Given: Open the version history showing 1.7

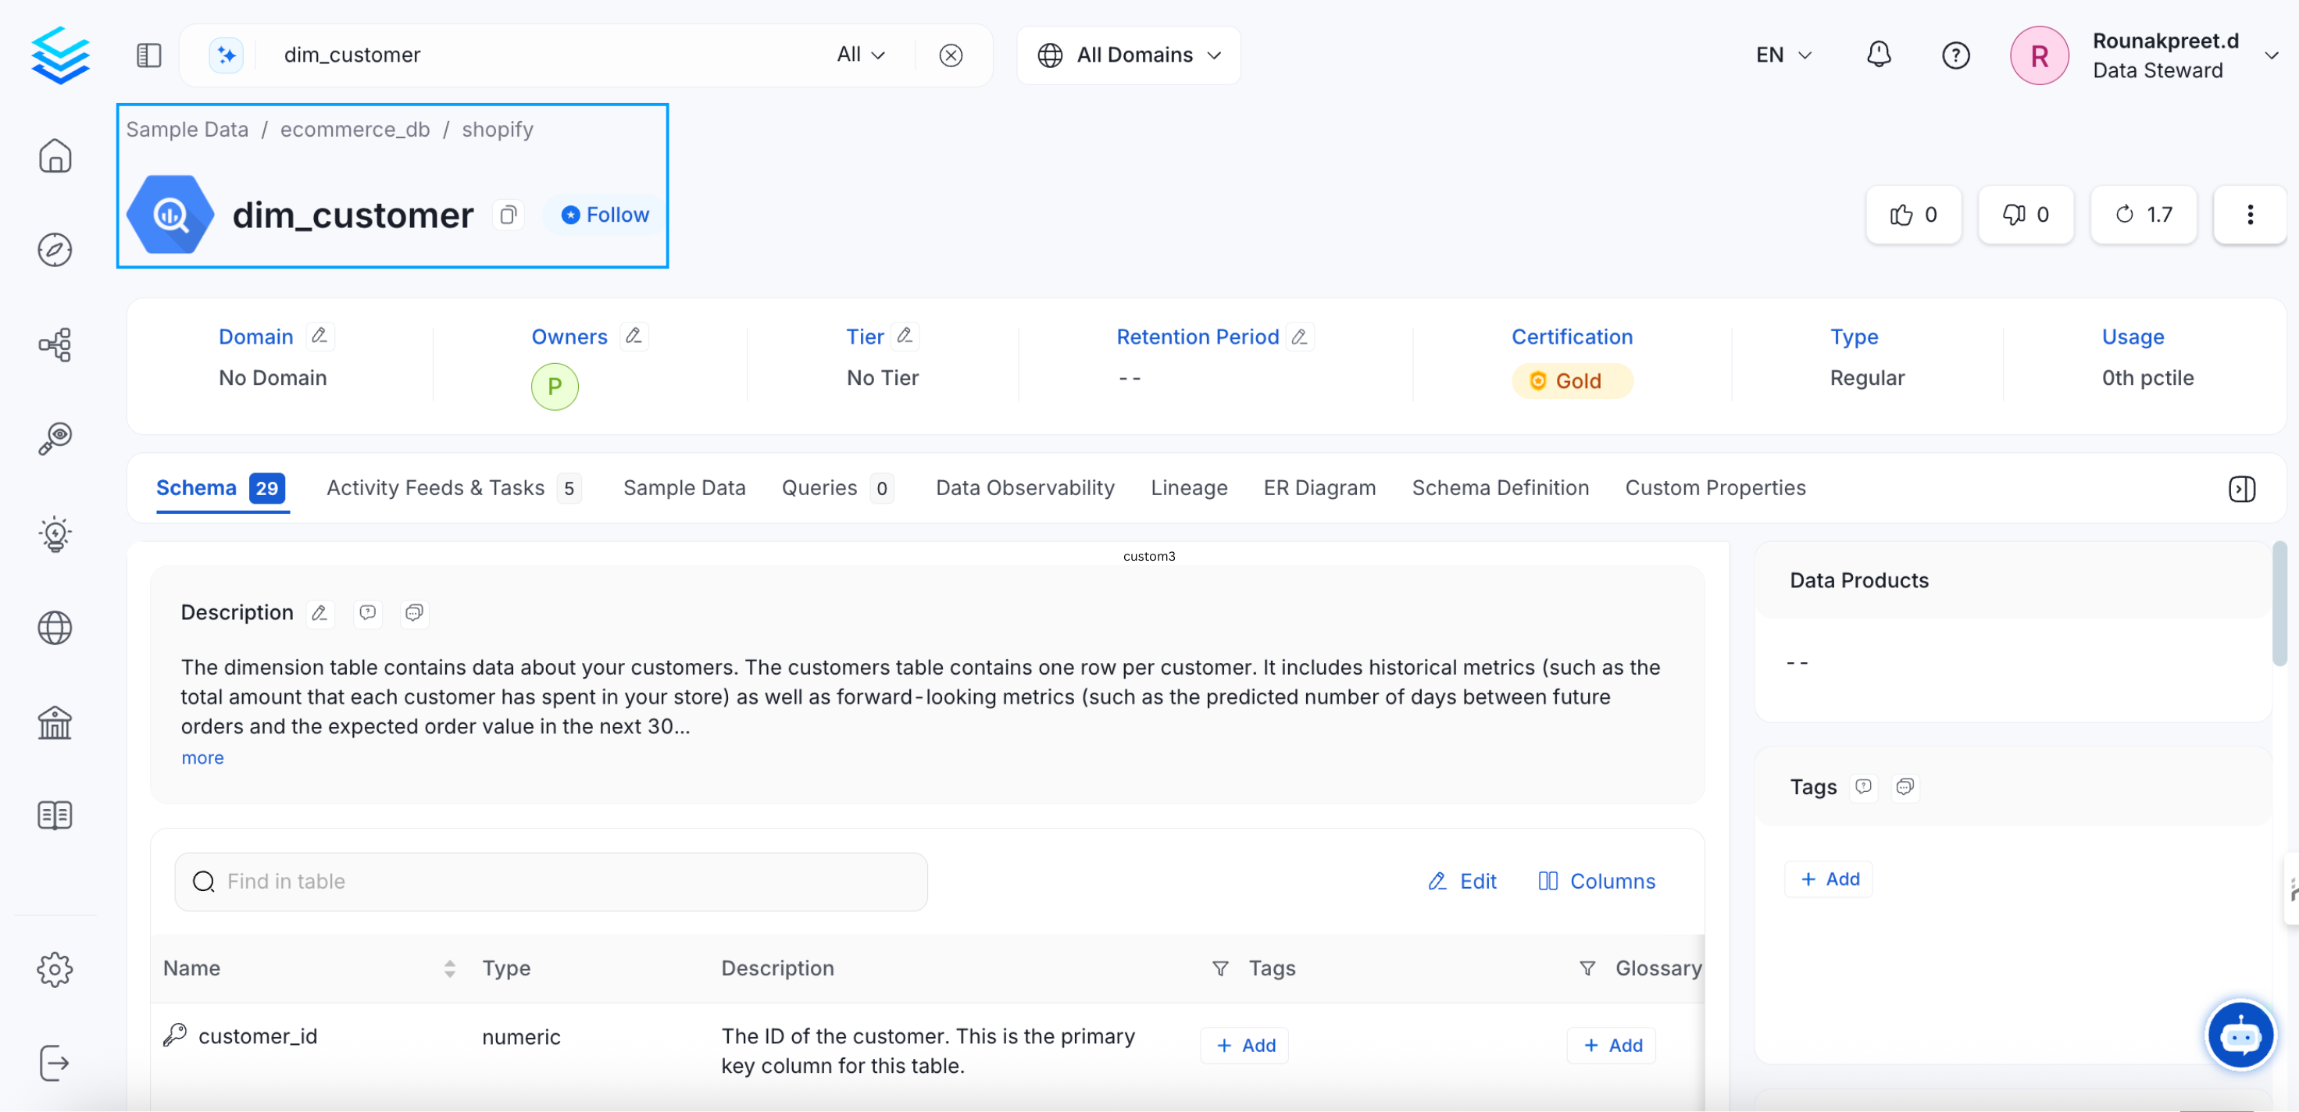Looking at the screenshot, I should click(x=2143, y=214).
